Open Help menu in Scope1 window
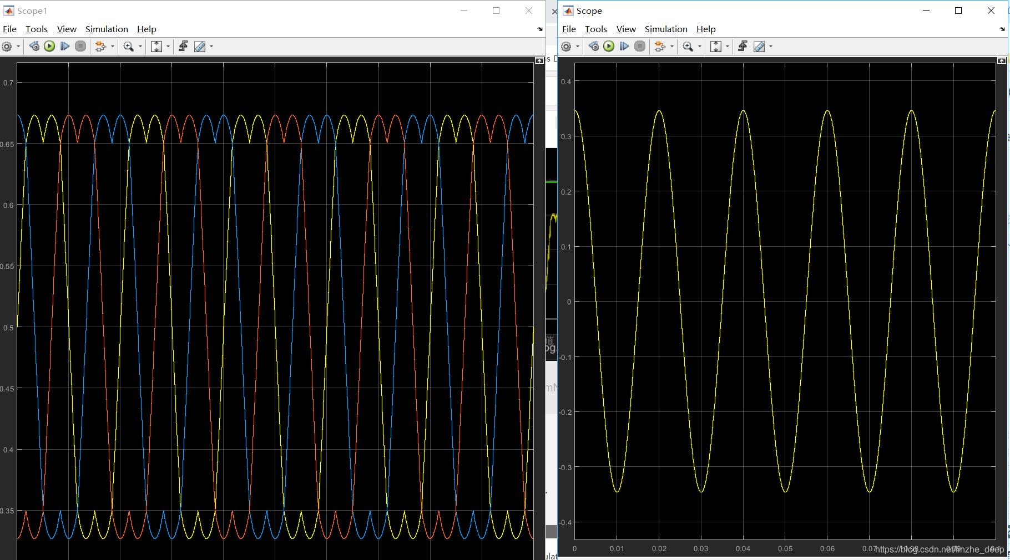 point(147,29)
